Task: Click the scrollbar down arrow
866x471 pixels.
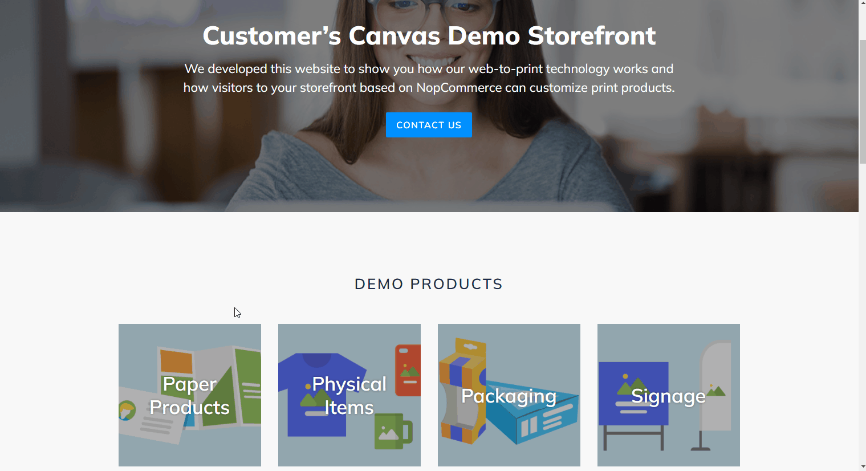Action: pos(862,466)
